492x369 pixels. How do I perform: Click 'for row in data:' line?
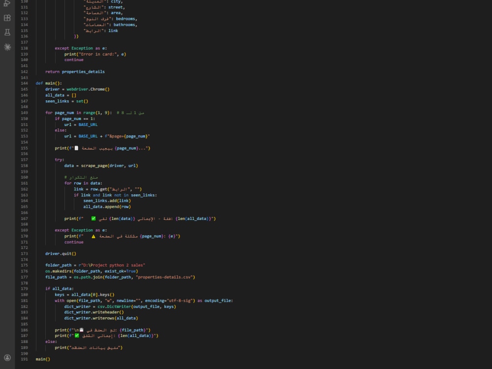pos(83,183)
